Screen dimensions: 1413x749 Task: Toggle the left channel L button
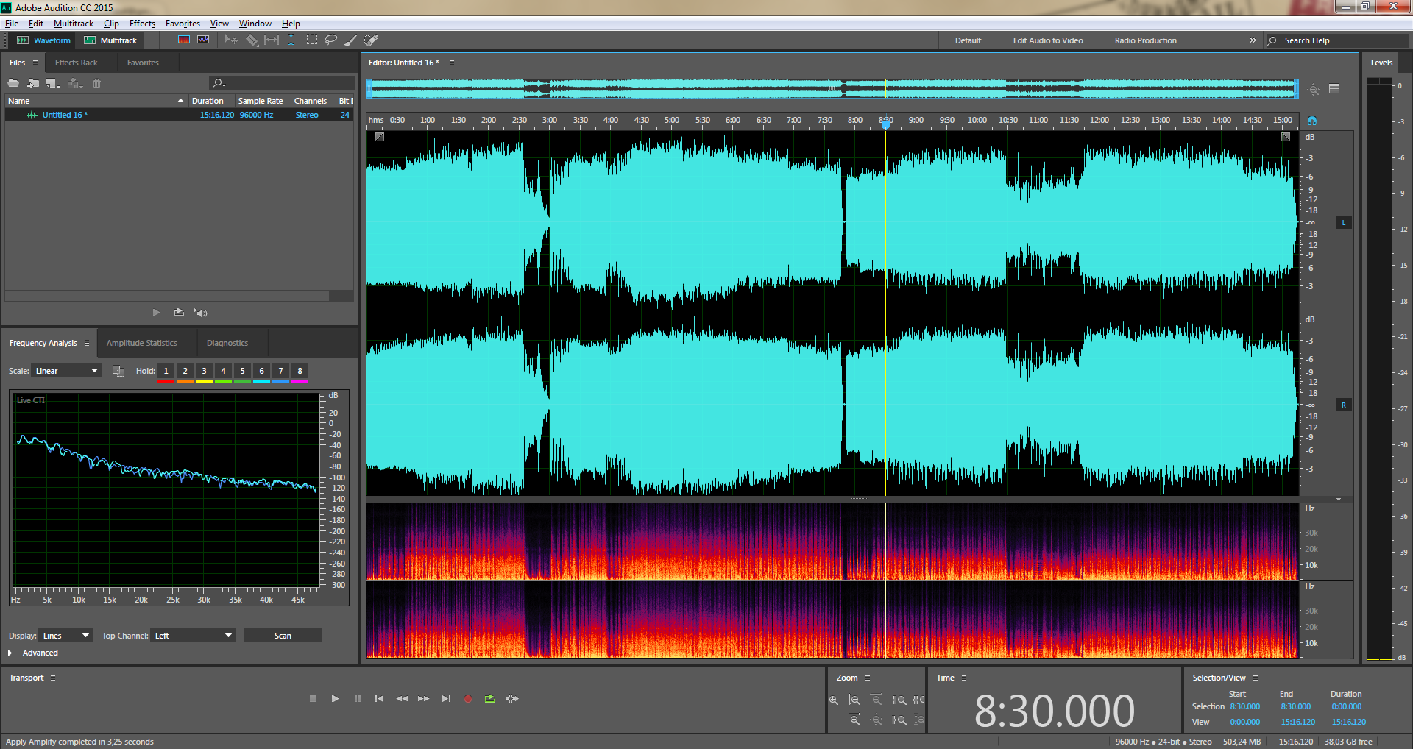(x=1343, y=222)
